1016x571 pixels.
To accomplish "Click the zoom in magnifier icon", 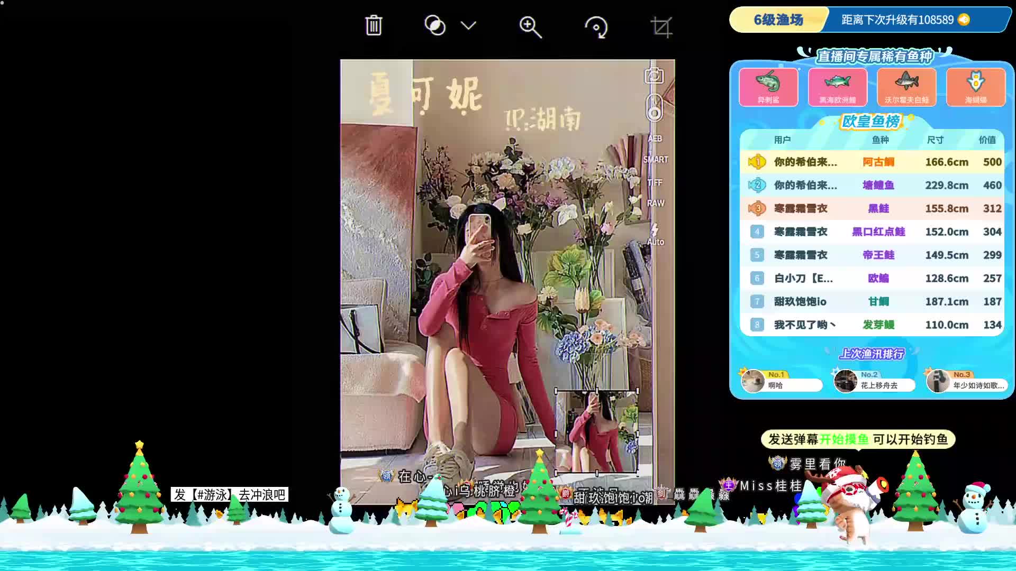I will click(530, 26).
